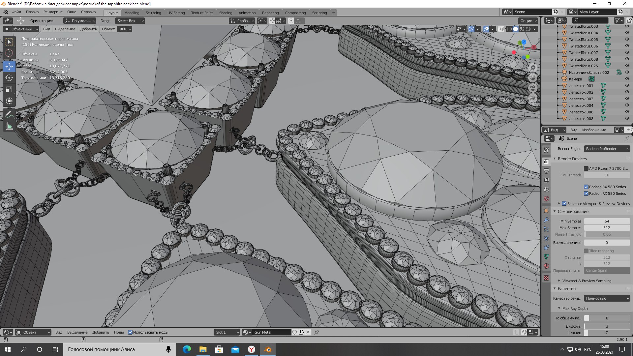Screen dimensions: 633x356
Task: Hide лепесток.003 using its eye icon
Action: click(627, 99)
